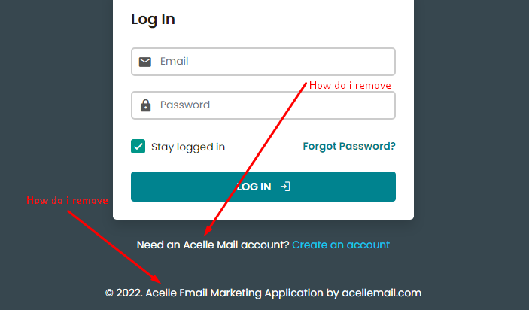Click the red arrowhead pointing at account text
Image resolution: width=529 pixels, height=310 pixels.
coord(208,230)
